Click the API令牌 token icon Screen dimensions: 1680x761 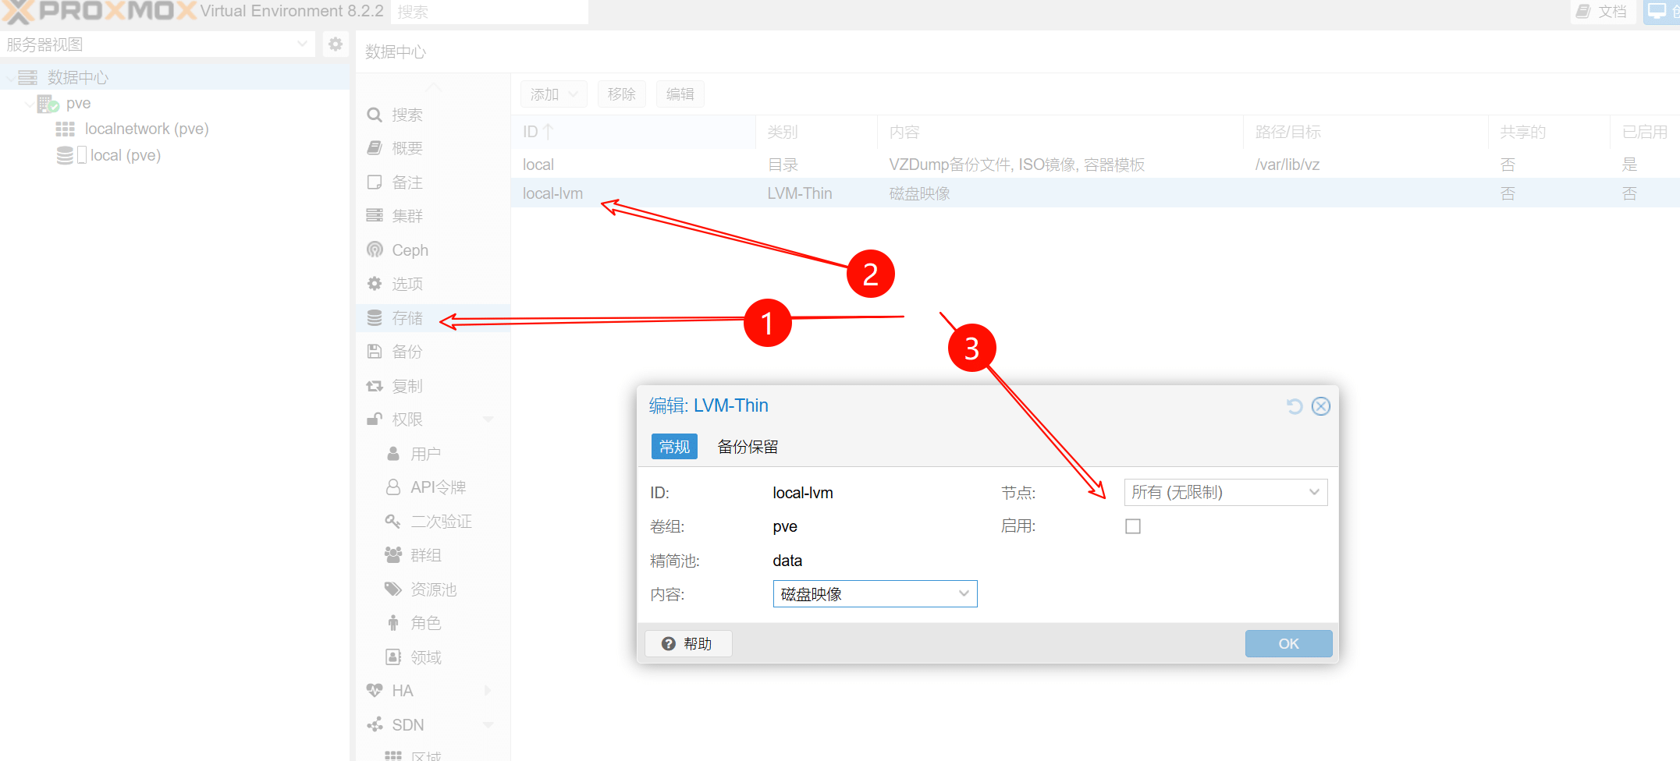pyautogui.click(x=393, y=487)
